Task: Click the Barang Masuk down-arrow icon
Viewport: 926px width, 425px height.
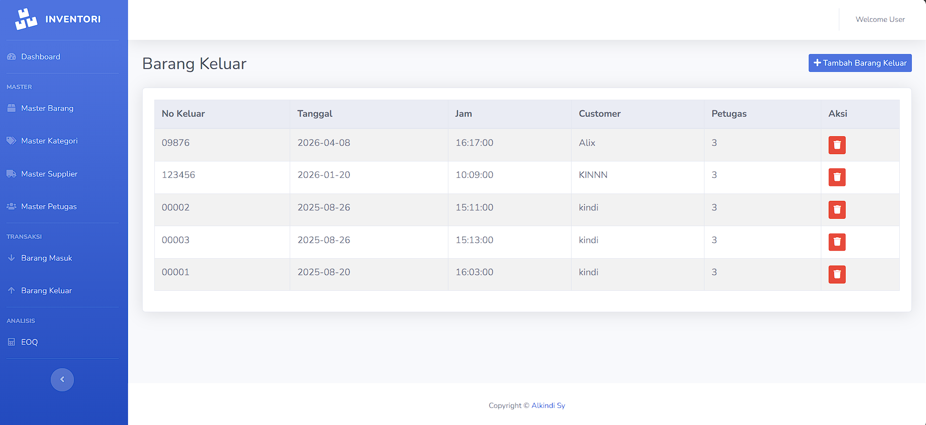Action: 12,258
